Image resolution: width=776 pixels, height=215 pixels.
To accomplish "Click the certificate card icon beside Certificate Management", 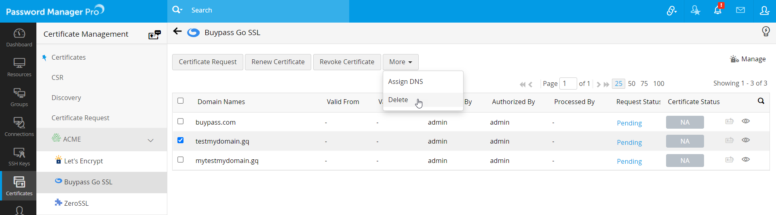I will point(154,35).
